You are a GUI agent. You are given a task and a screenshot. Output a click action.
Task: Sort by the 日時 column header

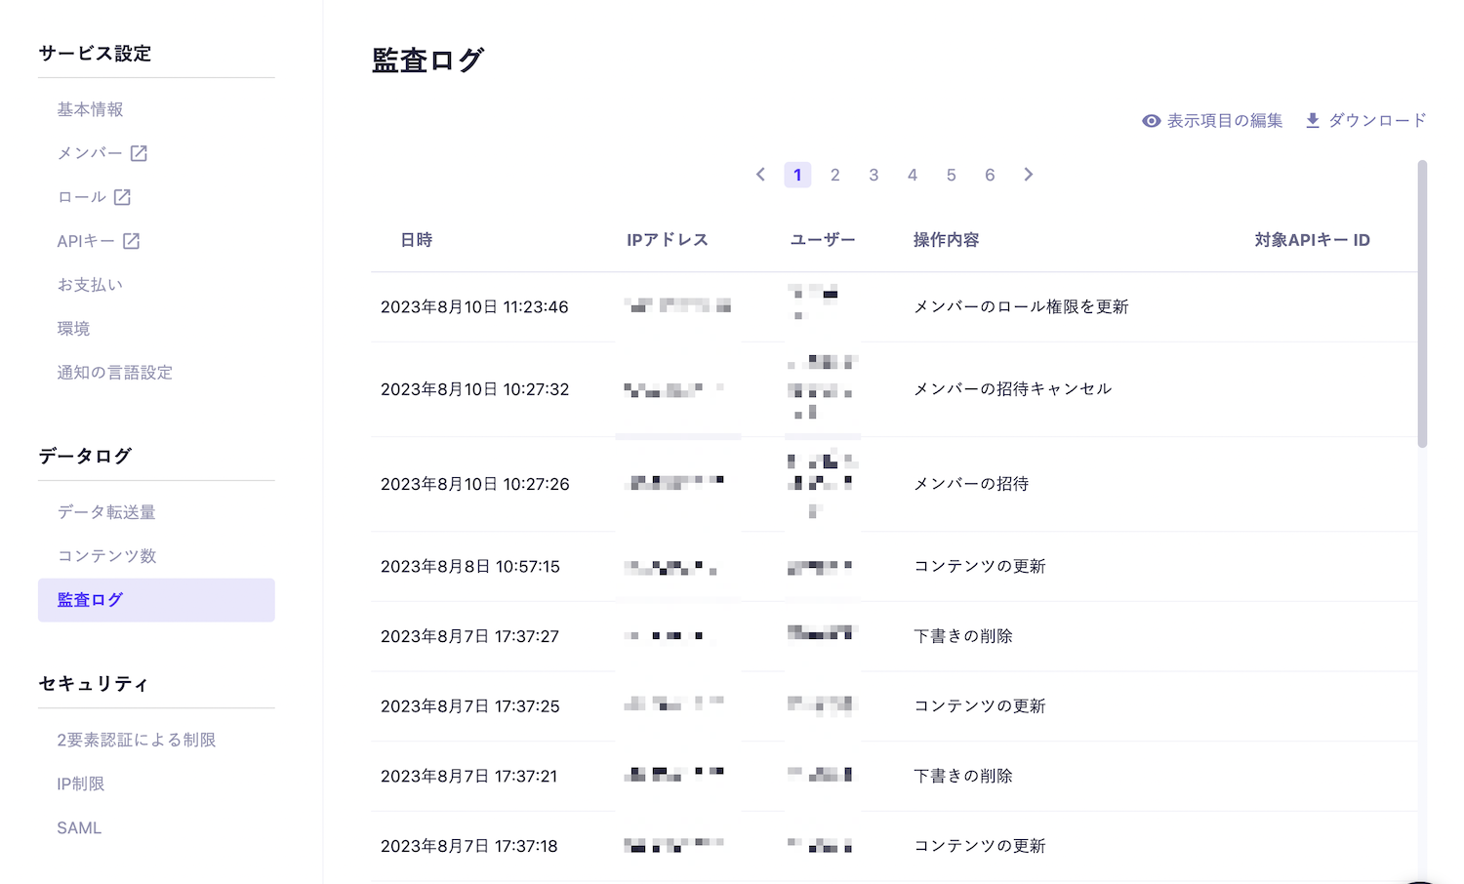(x=416, y=239)
